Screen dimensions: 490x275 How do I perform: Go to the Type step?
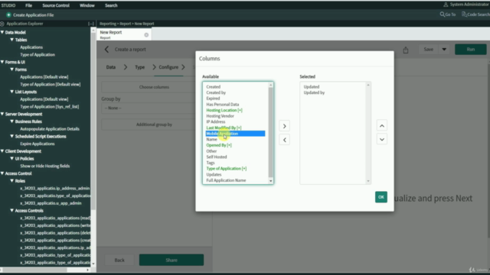coord(139,67)
